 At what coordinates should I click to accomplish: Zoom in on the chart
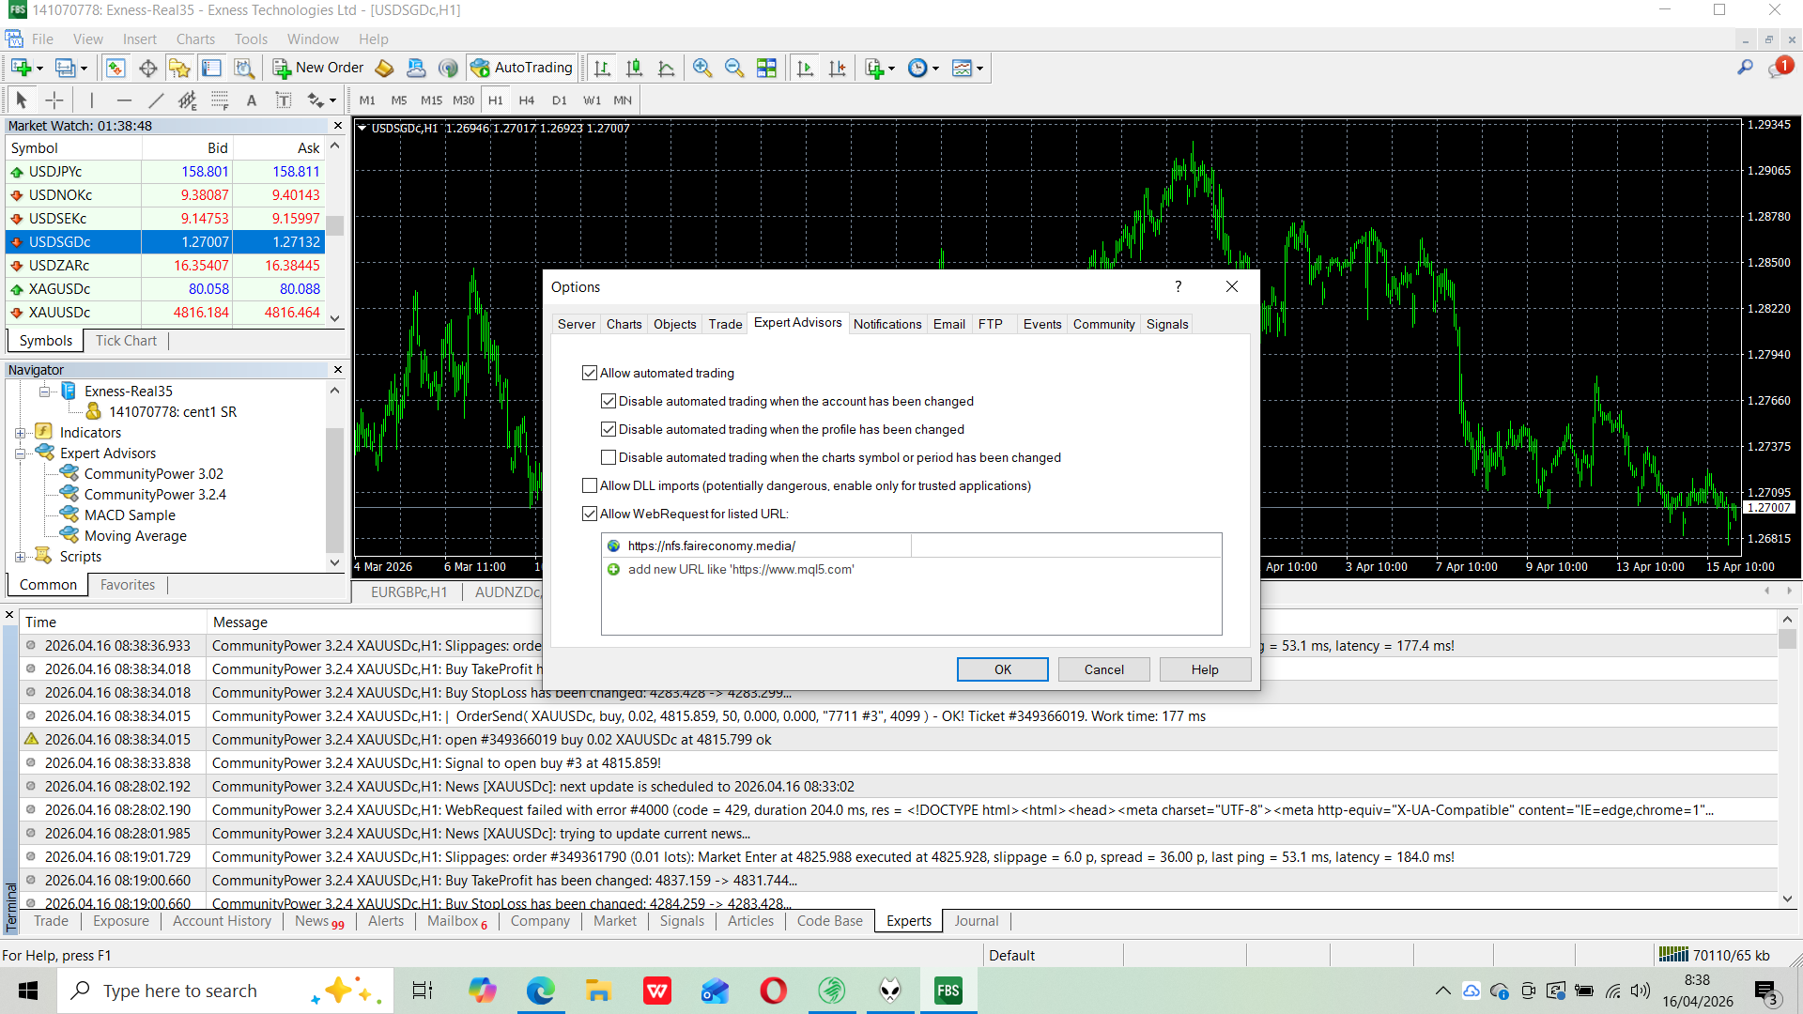pos(701,68)
